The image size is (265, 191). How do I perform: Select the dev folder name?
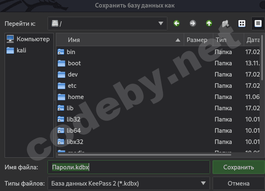[x=72, y=74]
